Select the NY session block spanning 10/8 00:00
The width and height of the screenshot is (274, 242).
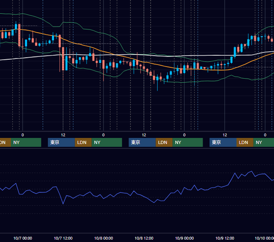click(107, 142)
